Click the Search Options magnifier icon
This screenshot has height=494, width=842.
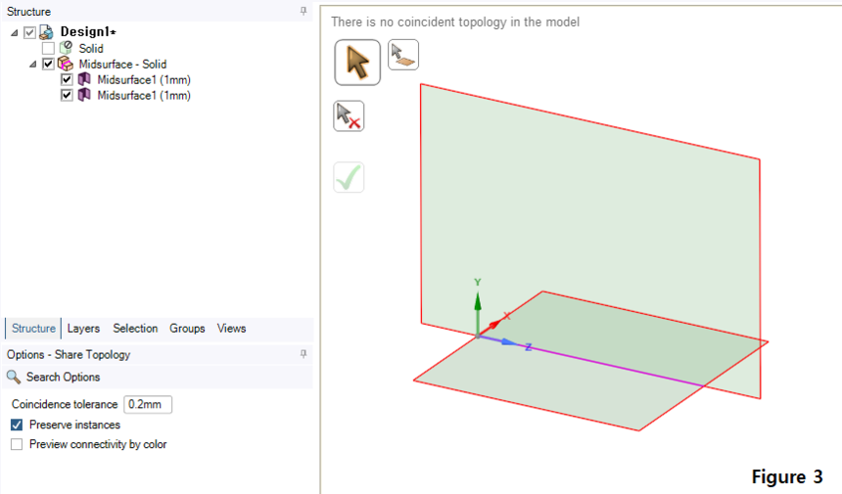(14, 377)
